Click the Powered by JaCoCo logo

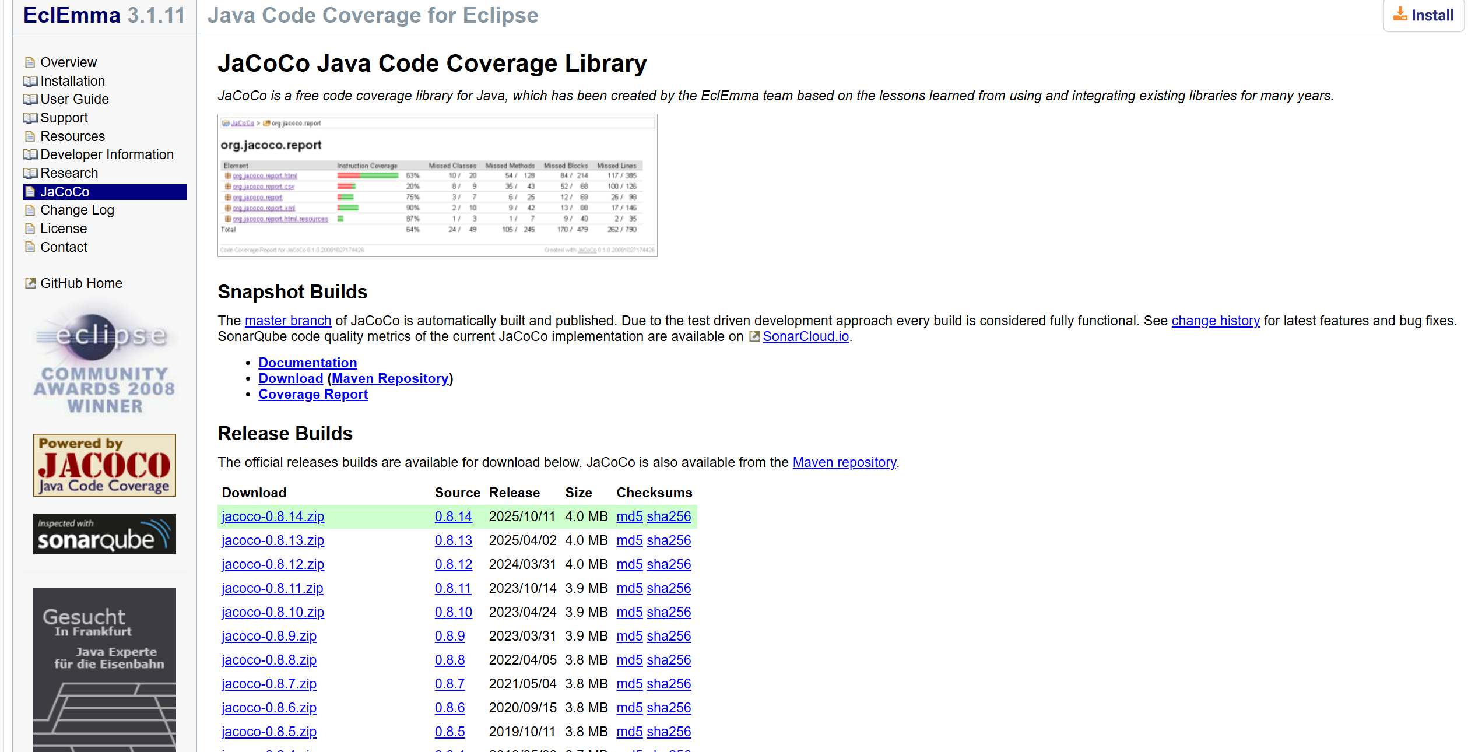click(x=104, y=465)
